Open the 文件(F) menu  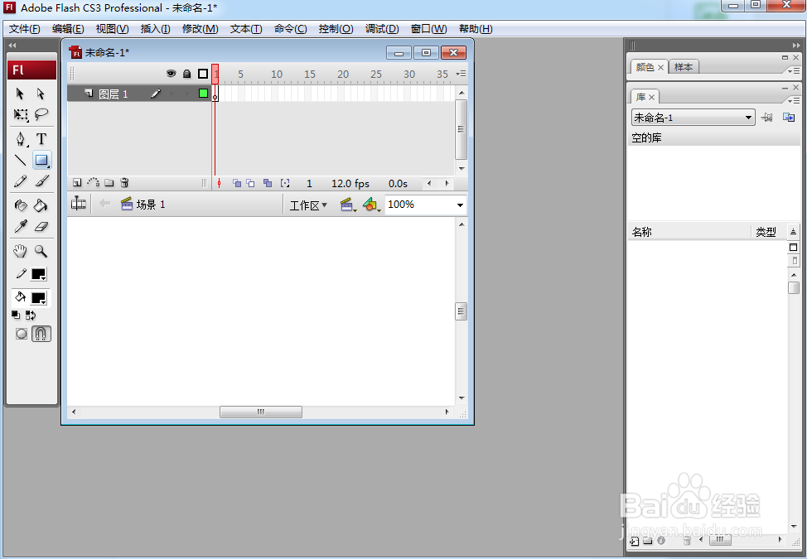[24, 29]
